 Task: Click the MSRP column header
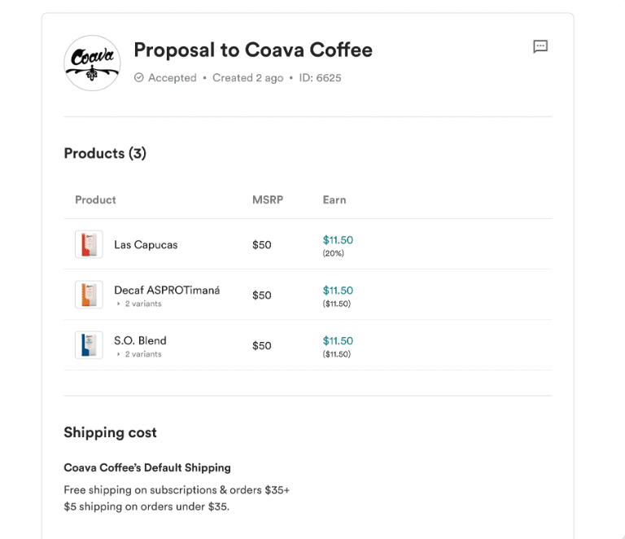[268, 199]
